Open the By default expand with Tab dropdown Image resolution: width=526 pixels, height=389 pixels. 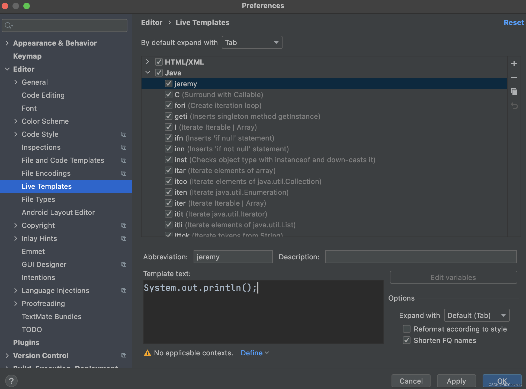pos(252,43)
